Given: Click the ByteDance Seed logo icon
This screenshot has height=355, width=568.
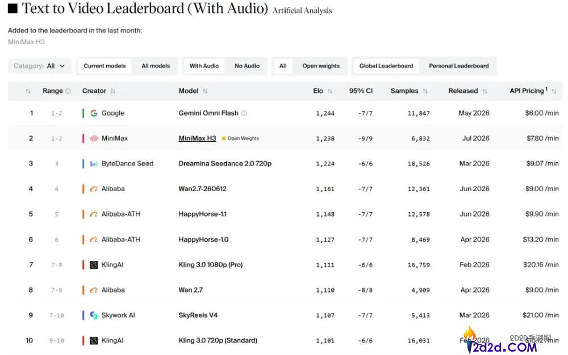Looking at the screenshot, I should click(94, 164).
